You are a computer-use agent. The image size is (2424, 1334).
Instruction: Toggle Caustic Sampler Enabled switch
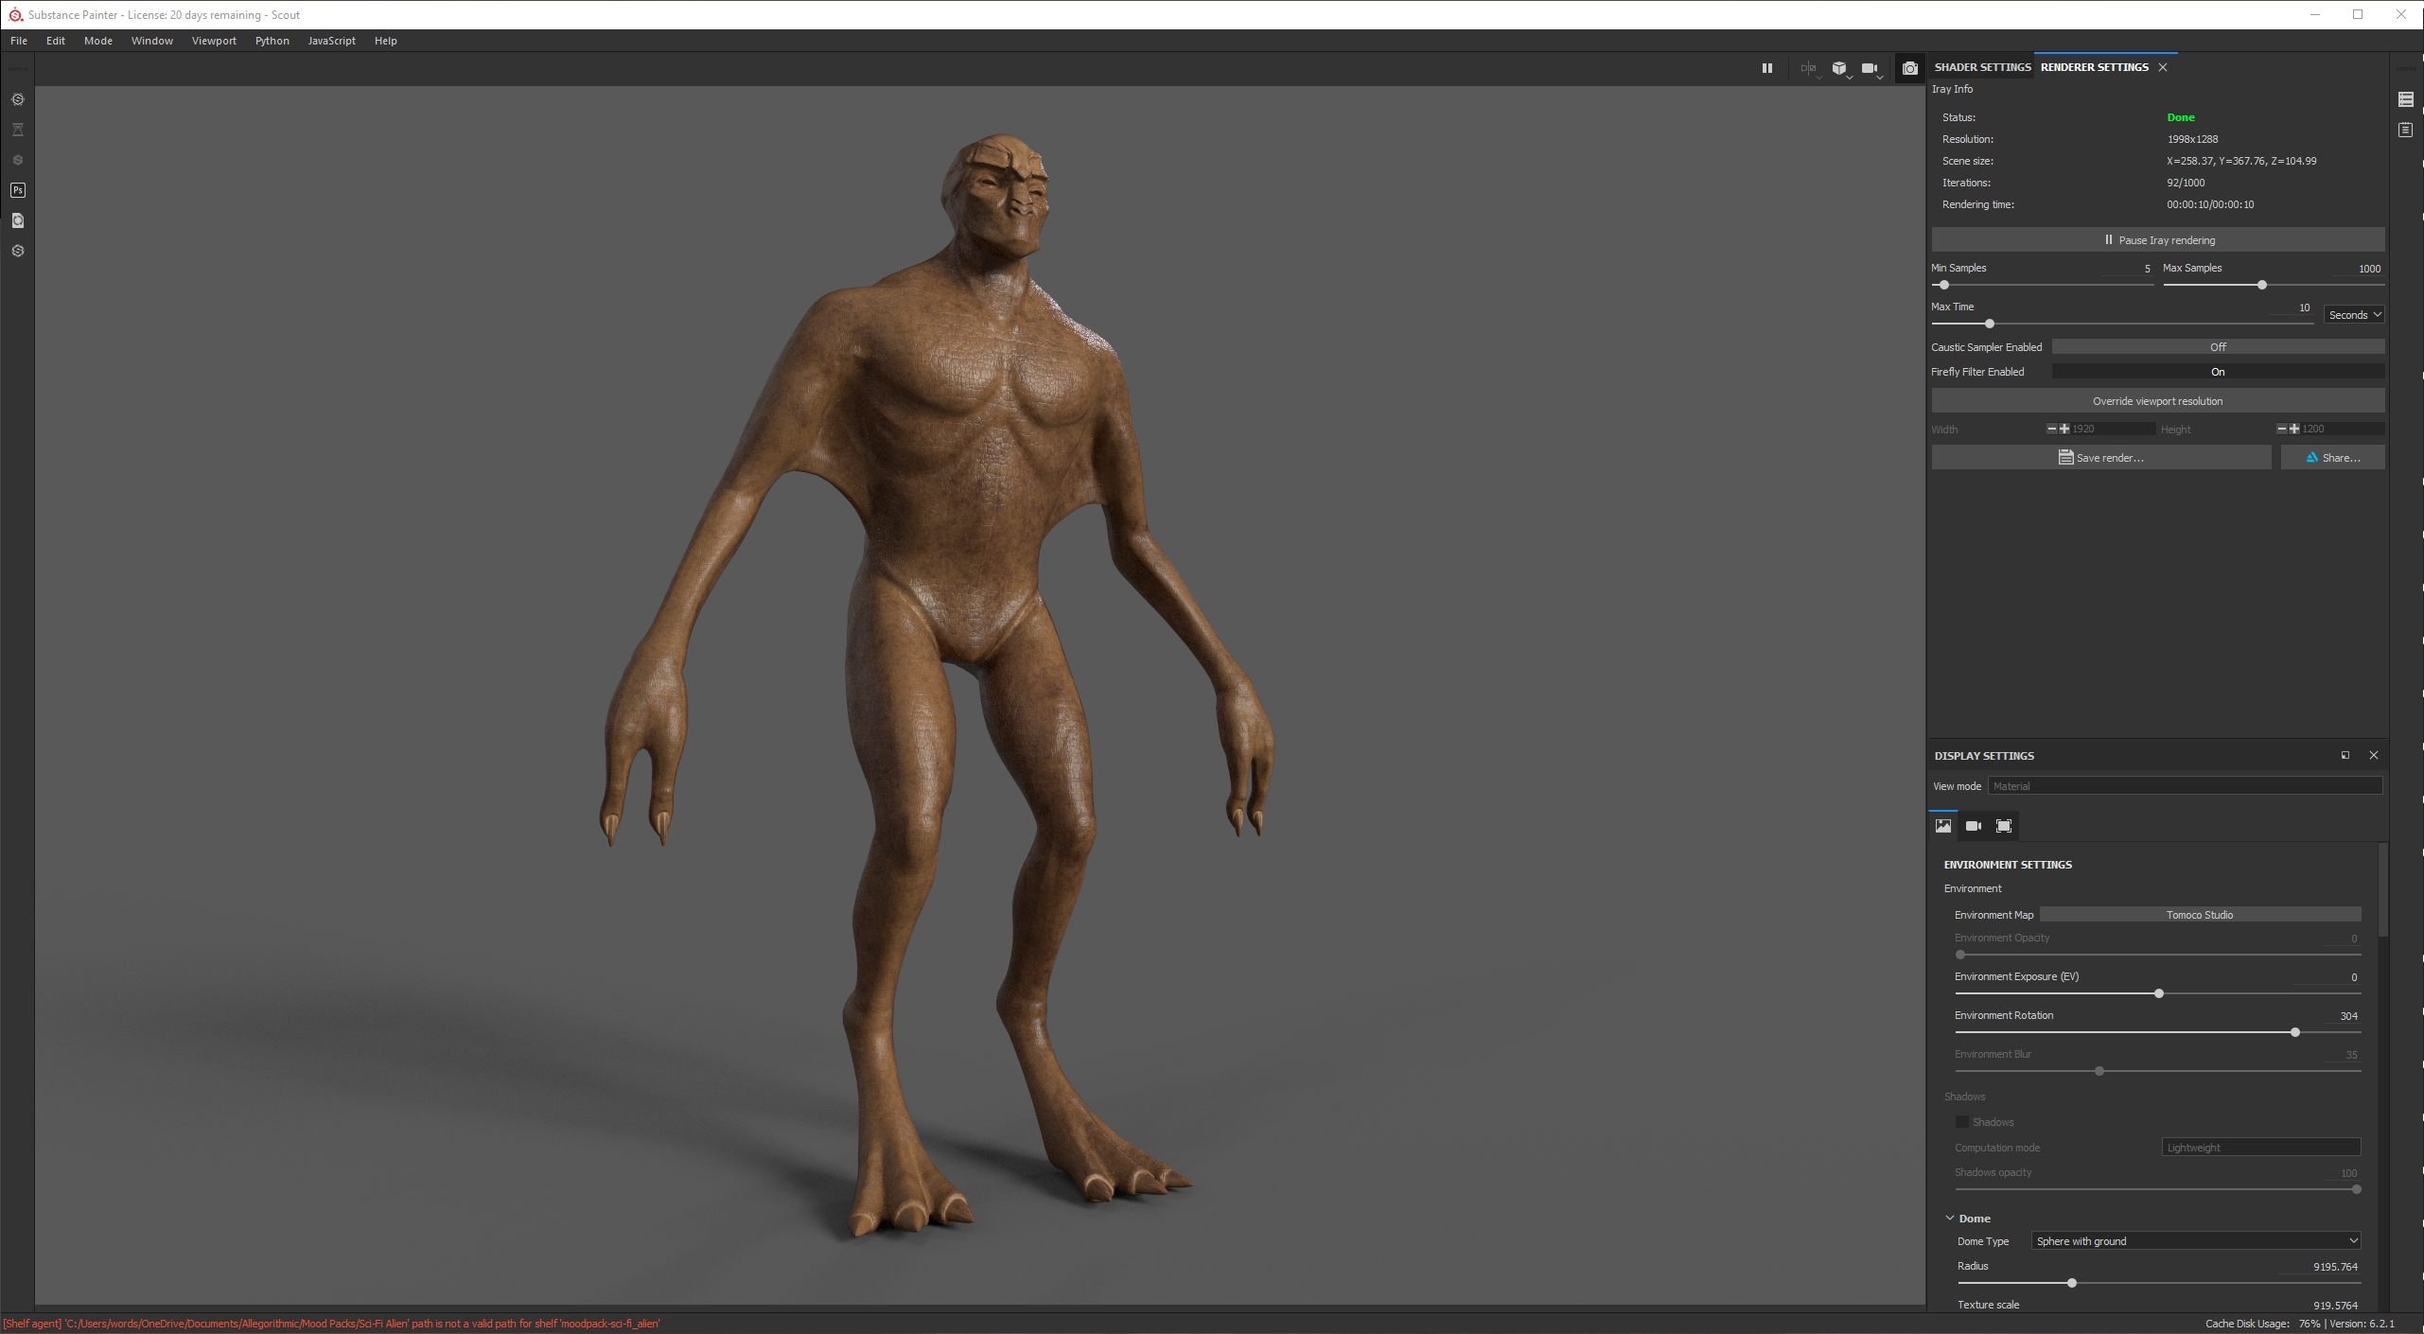point(2218,347)
